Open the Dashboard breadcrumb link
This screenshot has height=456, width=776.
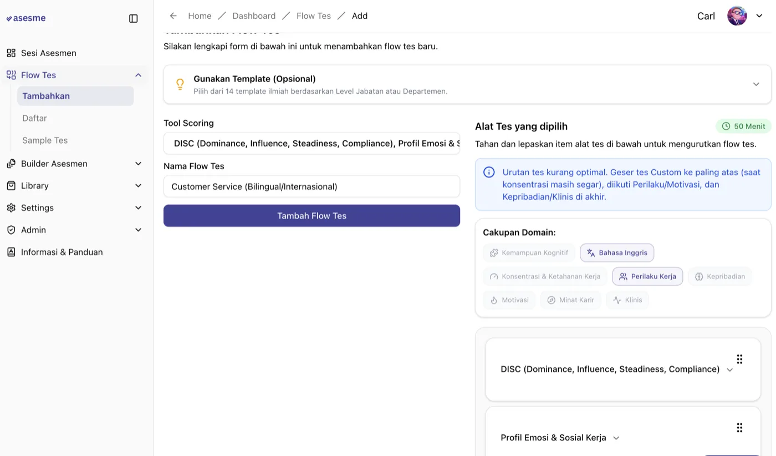tap(254, 16)
